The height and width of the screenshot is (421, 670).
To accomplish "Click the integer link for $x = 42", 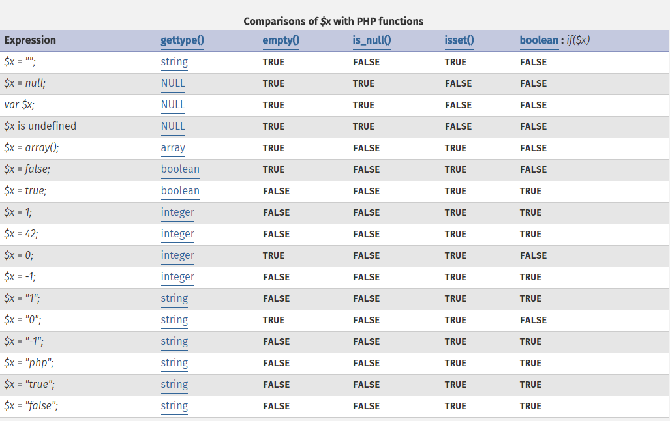I will 177,234.
